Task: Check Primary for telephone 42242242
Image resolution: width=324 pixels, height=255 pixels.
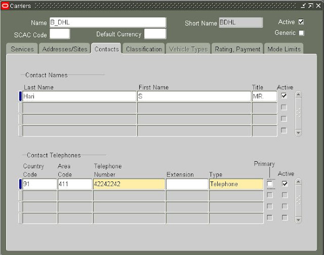Action: 270,184
